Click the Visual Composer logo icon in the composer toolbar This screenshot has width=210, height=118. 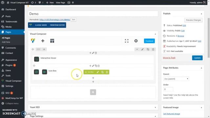33,41
